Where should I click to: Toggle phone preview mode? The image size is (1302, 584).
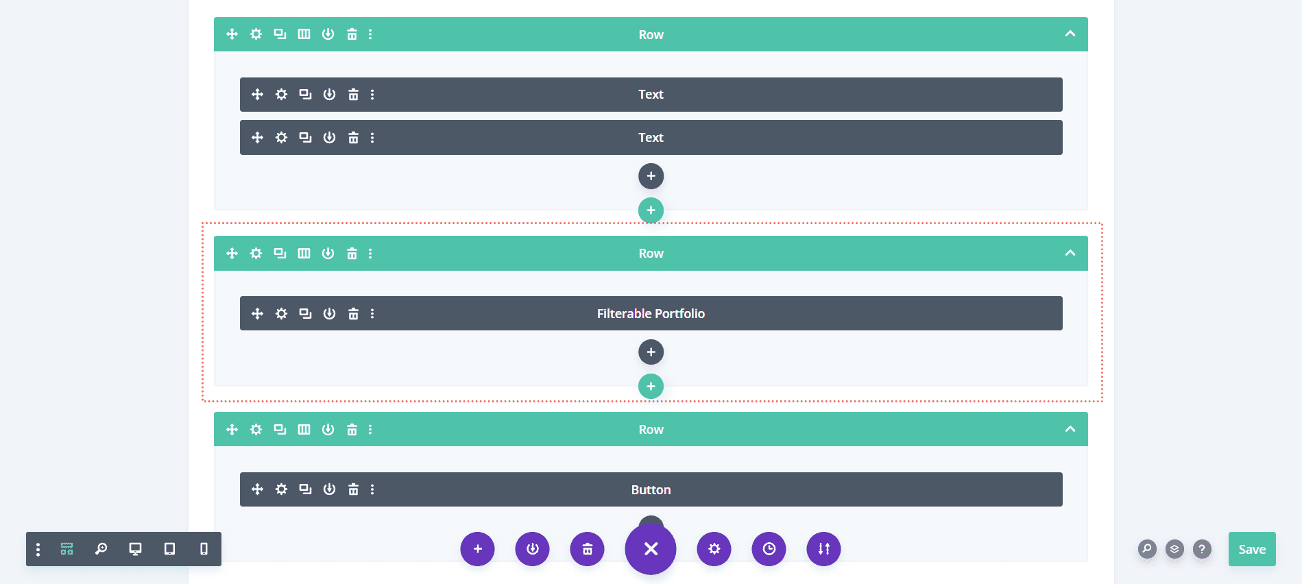(203, 549)
